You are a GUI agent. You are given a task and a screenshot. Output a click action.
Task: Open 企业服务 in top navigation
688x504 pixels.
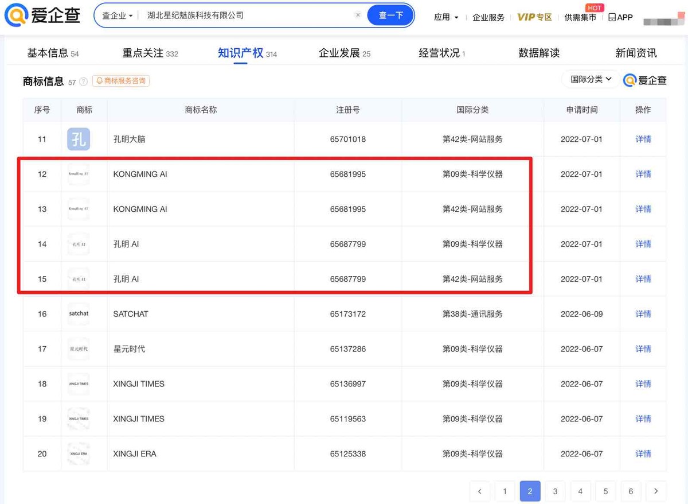click(x=488, y=17)
